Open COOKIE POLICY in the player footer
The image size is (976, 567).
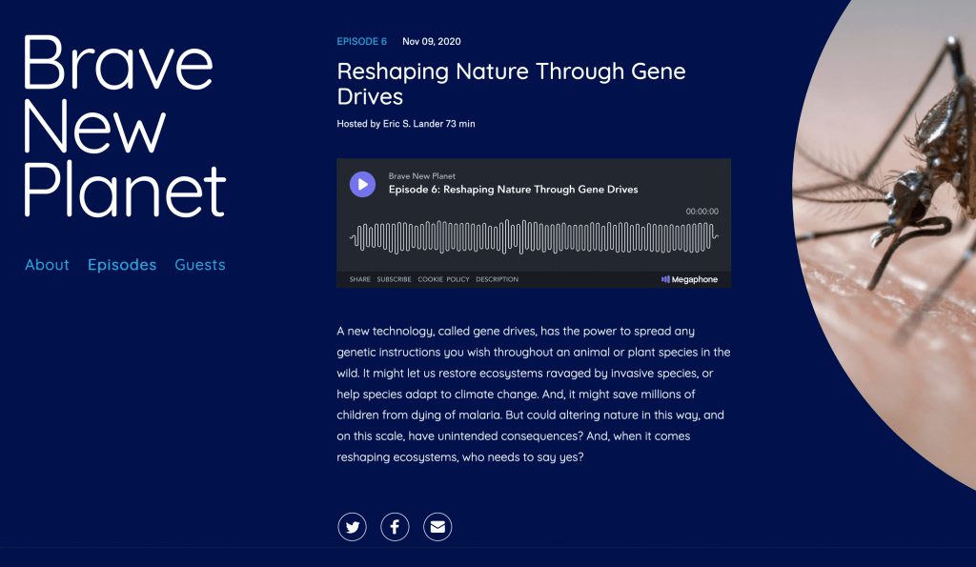(443, 279)
